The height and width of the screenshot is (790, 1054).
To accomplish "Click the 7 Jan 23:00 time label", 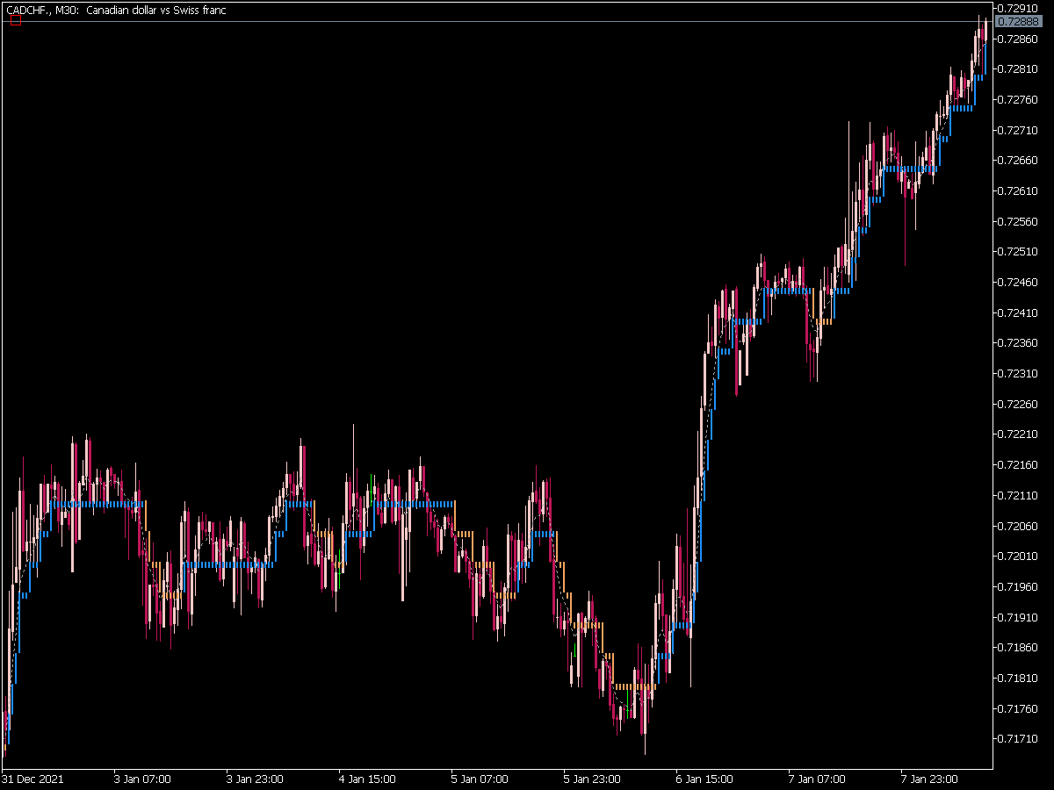I will (x=929, y=779).
